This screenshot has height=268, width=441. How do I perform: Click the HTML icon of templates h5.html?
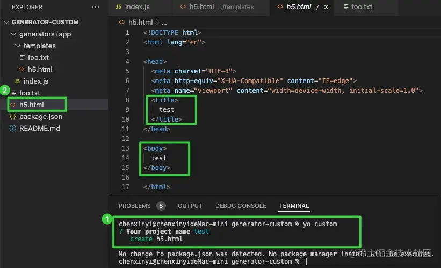click(x=21, y=69)
